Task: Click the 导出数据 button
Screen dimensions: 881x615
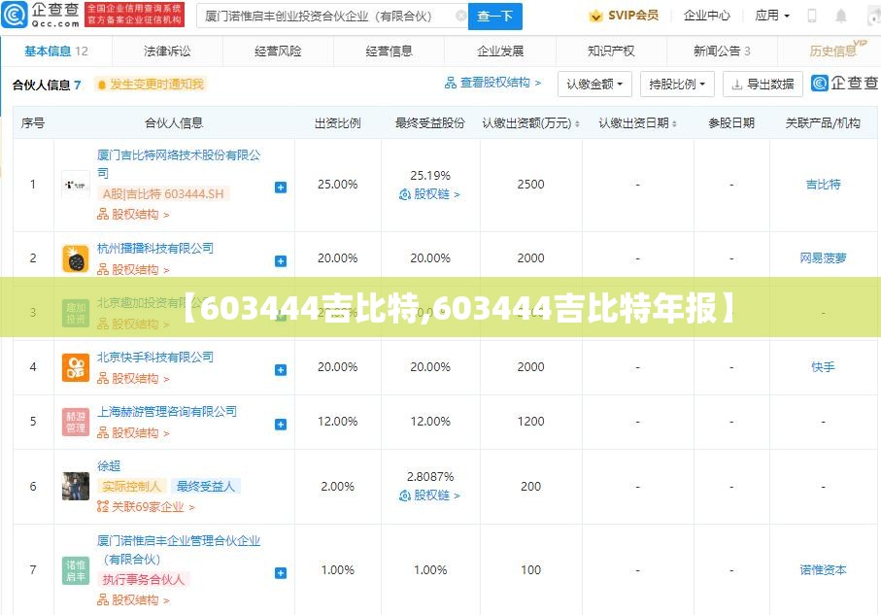Action: point(762,85)
